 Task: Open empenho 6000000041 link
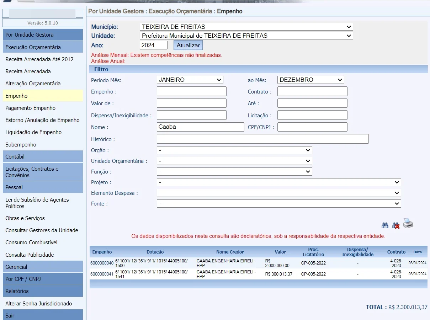(102, 274)
